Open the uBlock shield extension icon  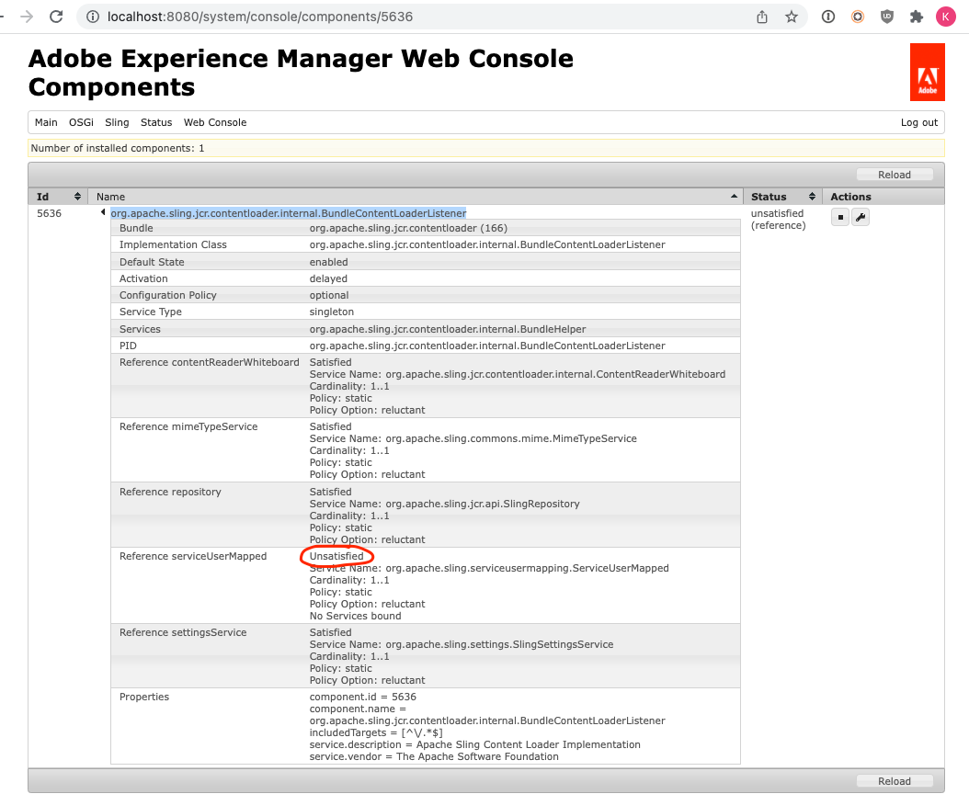[887, 17]
